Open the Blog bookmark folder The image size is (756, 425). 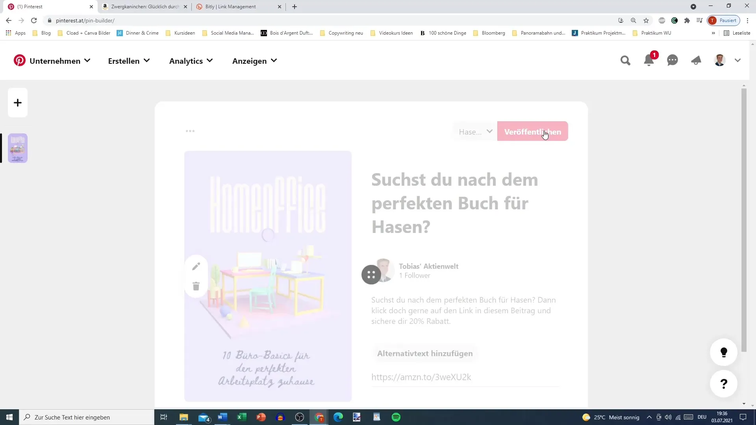pos(42,33)
